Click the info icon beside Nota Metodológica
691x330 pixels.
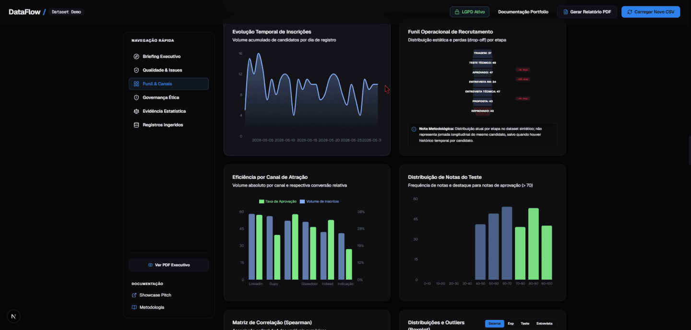pos(414,129)
